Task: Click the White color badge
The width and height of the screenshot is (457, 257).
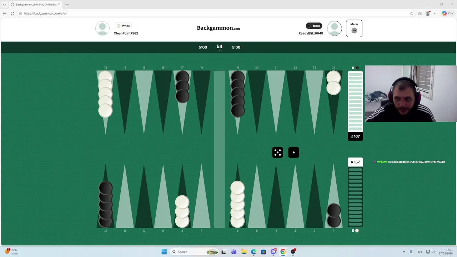Action: point(123,26)
